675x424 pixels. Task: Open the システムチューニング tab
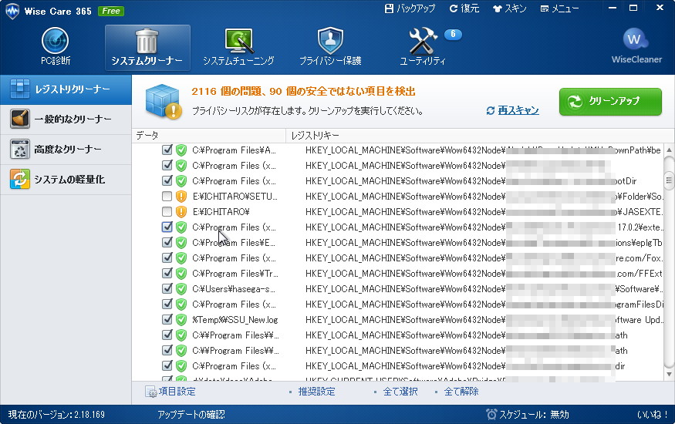238,47
